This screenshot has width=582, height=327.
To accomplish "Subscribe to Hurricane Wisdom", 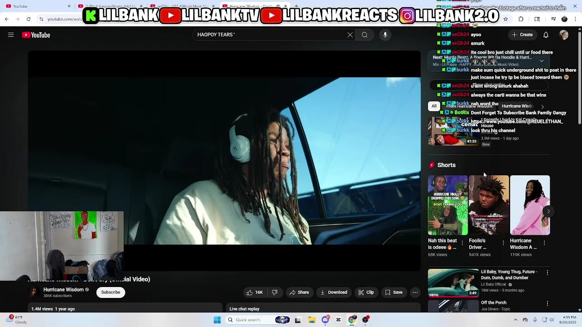I will [x=110, y=292].
